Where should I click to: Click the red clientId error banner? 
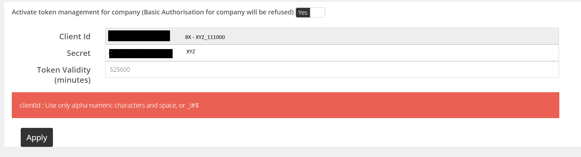[x=285, y=105]
